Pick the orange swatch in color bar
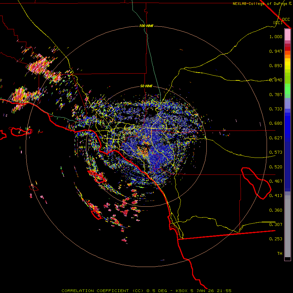This screenshot has width=293, height=293. 287,56
